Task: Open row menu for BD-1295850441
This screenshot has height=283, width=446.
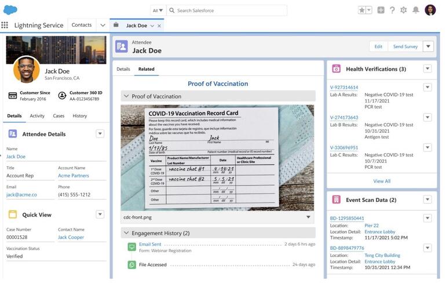Action: [x=427, y=219]
